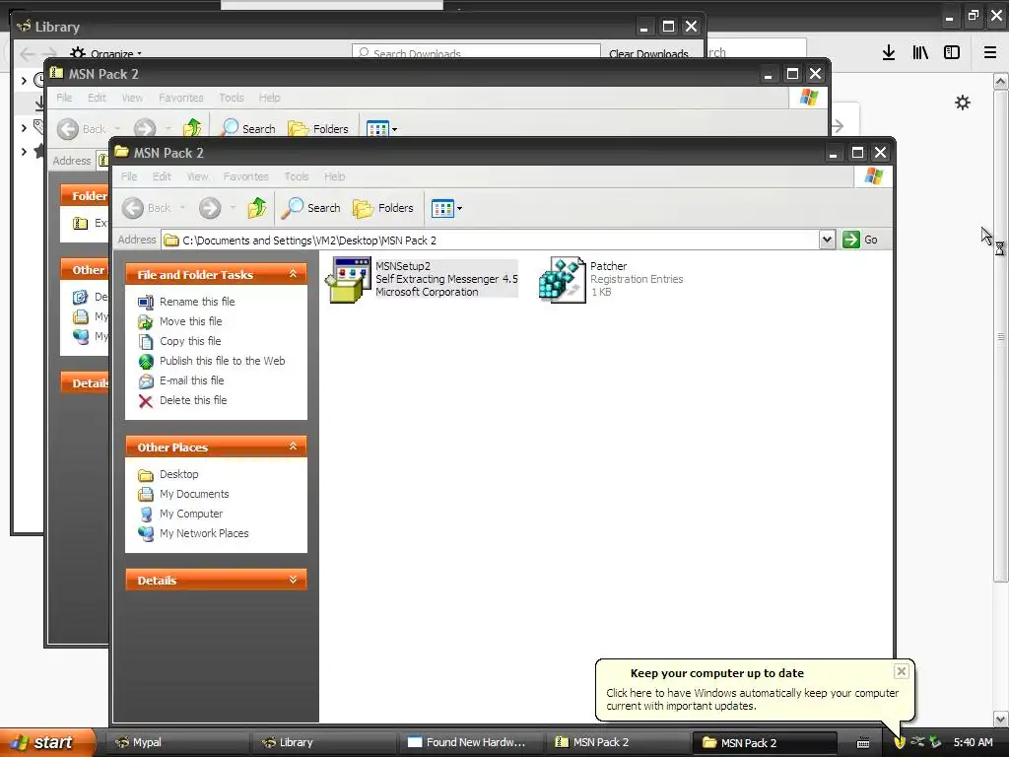Collapse the File and Folder Tasks panel
Image resolution: width=1009 pixels, height=757 pixels.
pyautogui.click(x=293, y=274)
